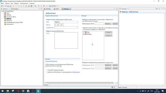This screenshot has height=93, width=166.
Task: Click the Библиотеки dialog link
Action: (x=76, y=72)
